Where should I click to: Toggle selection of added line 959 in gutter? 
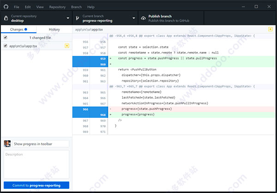click(x=90, y=59)
